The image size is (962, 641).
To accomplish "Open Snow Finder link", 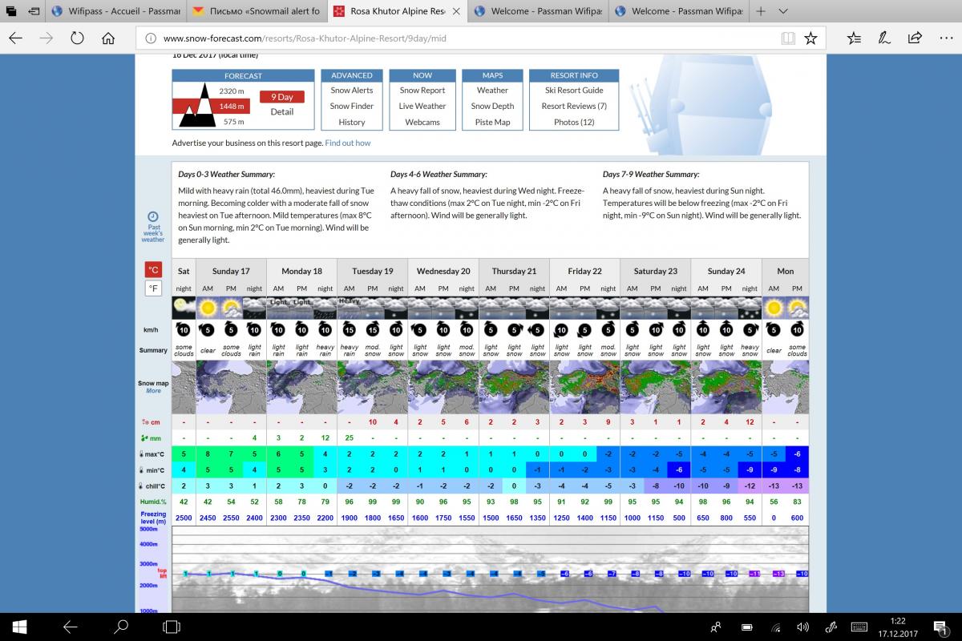I will 352,106.
